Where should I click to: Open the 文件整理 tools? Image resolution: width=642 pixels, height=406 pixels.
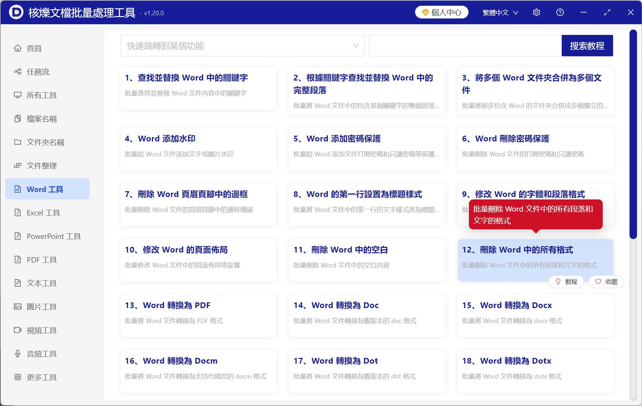point(41,165)
